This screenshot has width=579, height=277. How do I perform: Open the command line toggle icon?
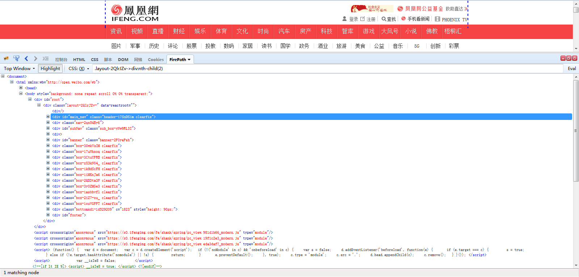click(x=46, y=59)
